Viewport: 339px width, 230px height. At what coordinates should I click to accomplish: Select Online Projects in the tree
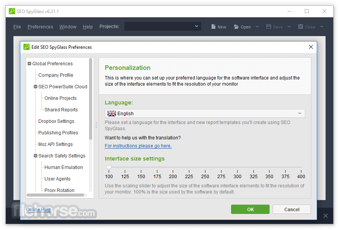click(x=61, y=98)
